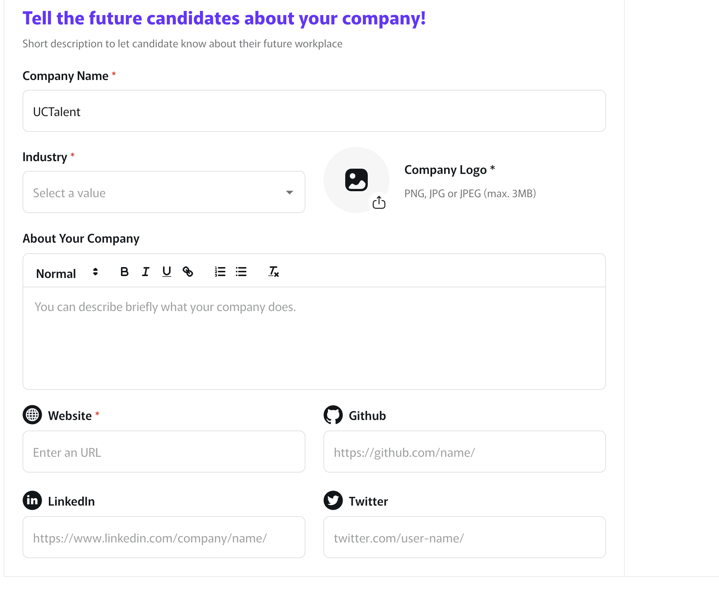This screenshot has width=719, height=592.
Task: Start a bulleted list in editor
Action: tap(241, 272)
